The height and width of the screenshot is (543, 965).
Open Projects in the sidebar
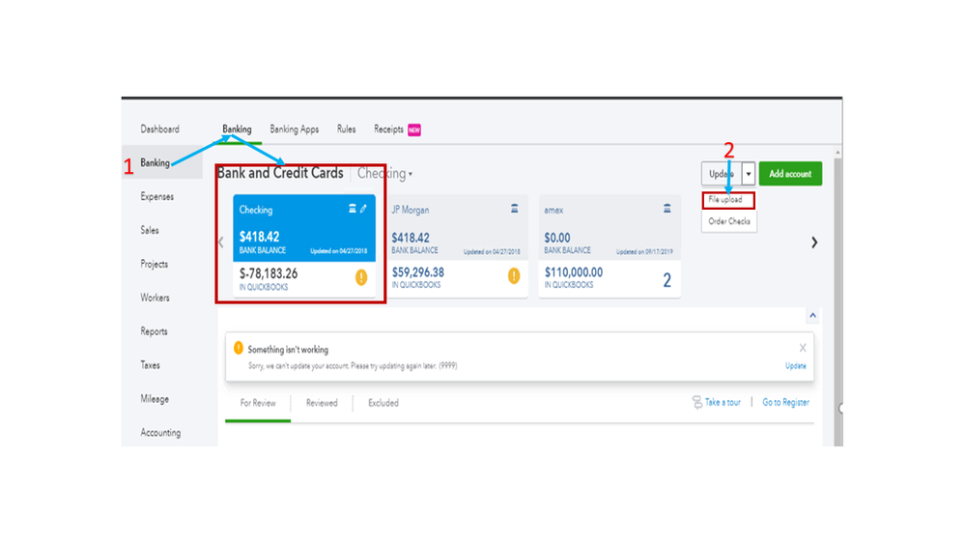(x=154, y=264)
